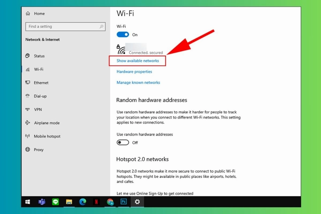321x214 pixels.
Task: Select the VPN sidebar item
Action: point(38,109)
